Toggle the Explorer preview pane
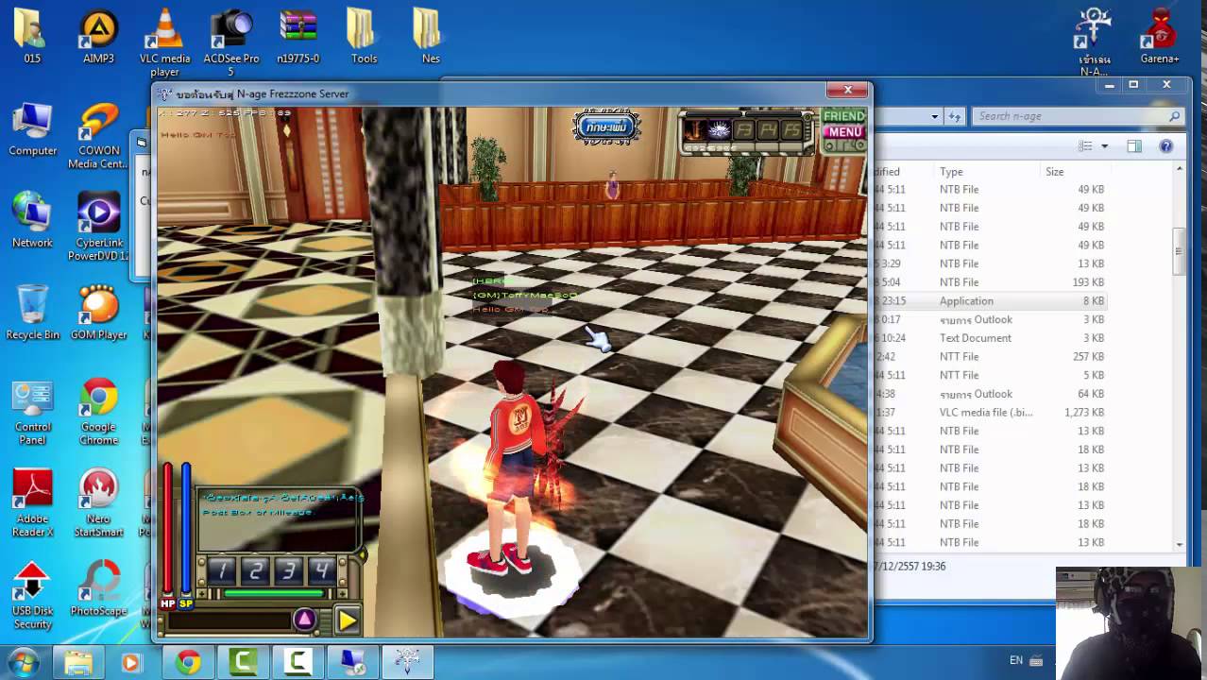1207x680 pixels. point(1134,146)
